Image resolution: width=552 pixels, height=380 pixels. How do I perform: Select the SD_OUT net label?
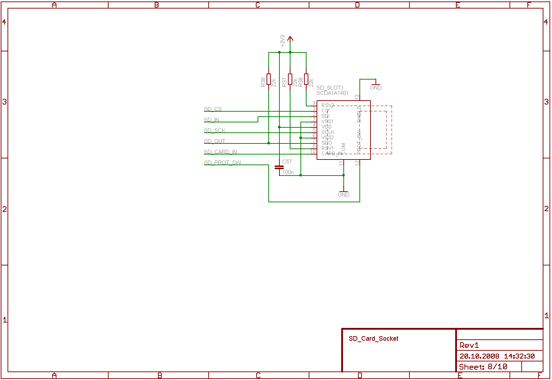[x=215, y=141]
